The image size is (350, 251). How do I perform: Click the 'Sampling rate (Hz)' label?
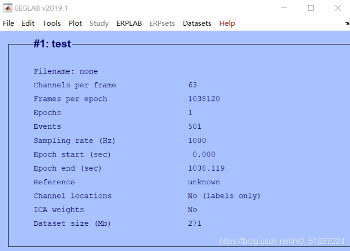click(74, 141)
